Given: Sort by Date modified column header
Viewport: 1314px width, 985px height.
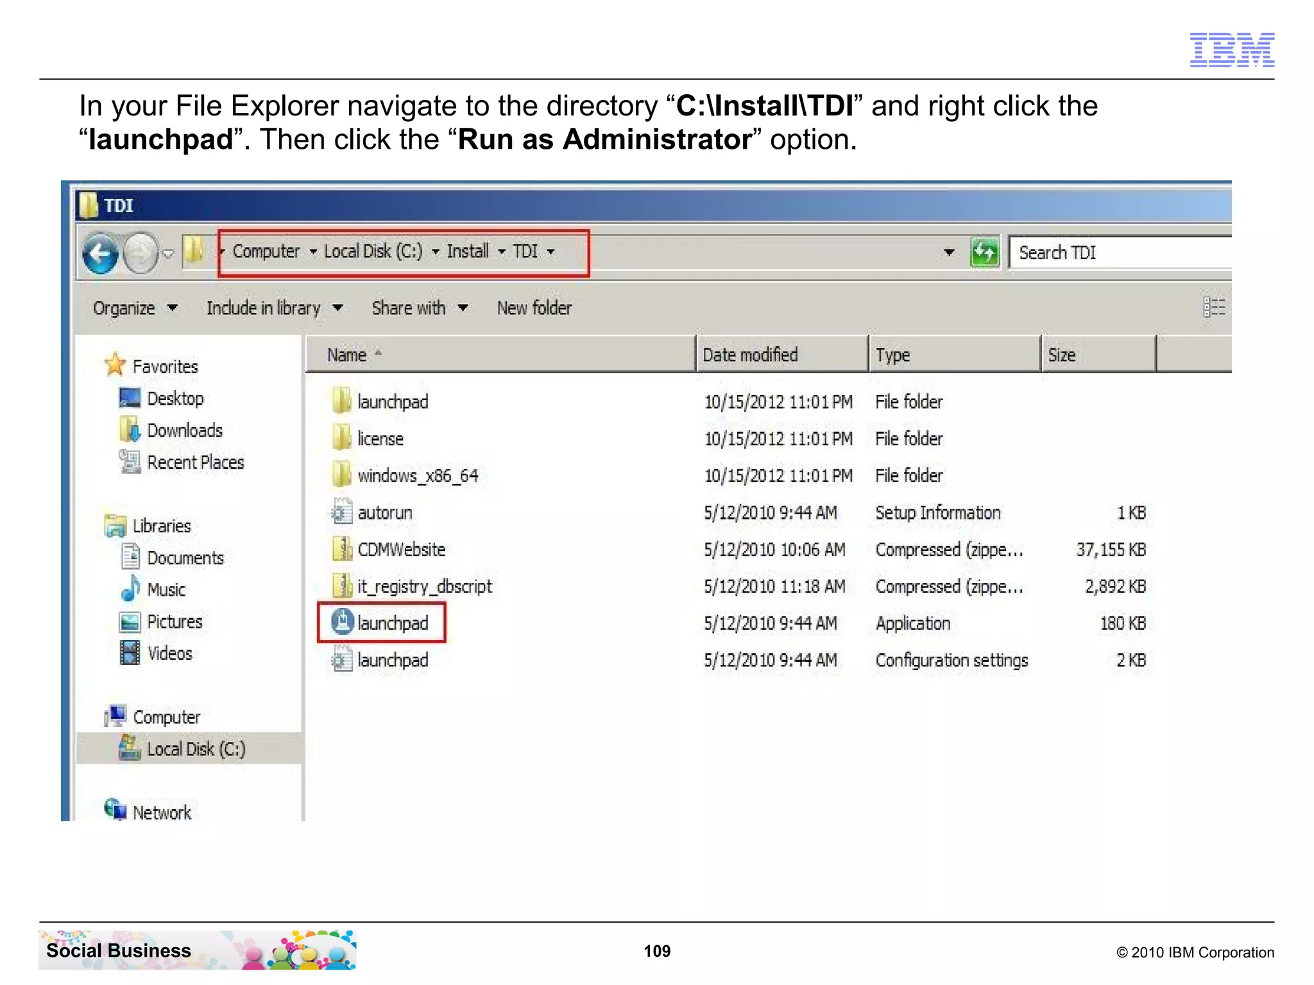Looking at the screenshot, I should pyautogui.click(x=781, y=354).
